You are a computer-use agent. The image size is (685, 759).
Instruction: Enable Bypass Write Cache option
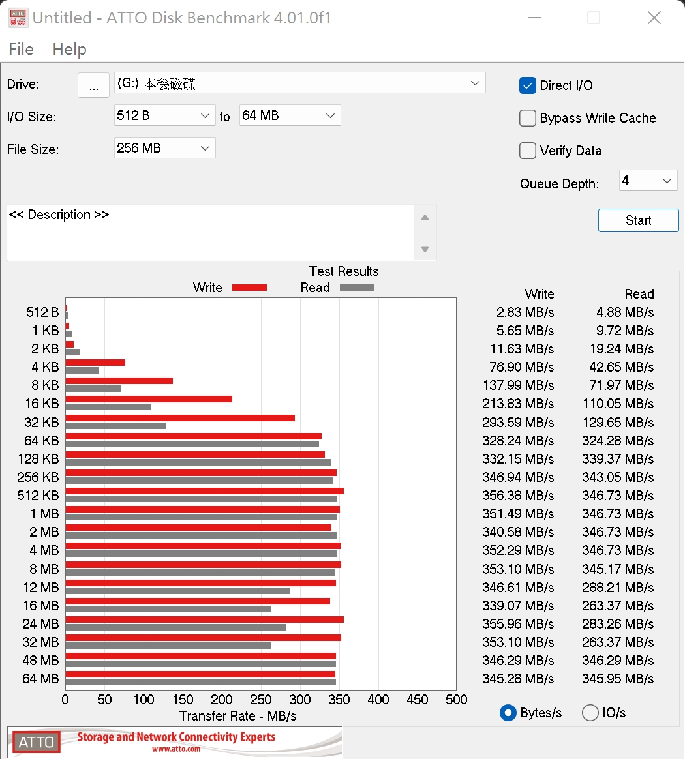tap(528, 118)
